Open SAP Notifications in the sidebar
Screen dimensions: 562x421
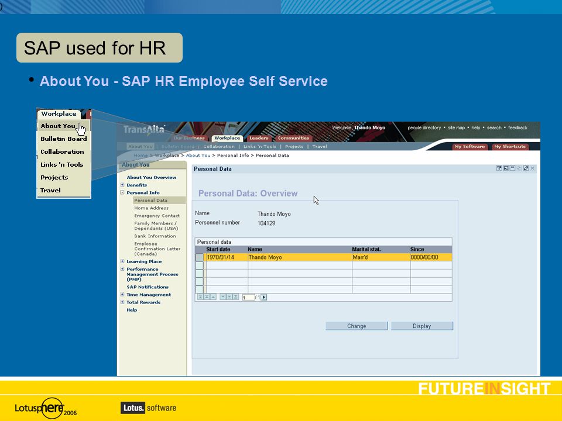(x=148, y=287)
